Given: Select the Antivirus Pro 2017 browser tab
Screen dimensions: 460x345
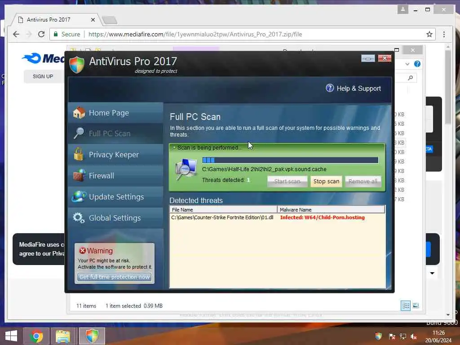Looking at the screenshot, I should (x=56, y=20).
